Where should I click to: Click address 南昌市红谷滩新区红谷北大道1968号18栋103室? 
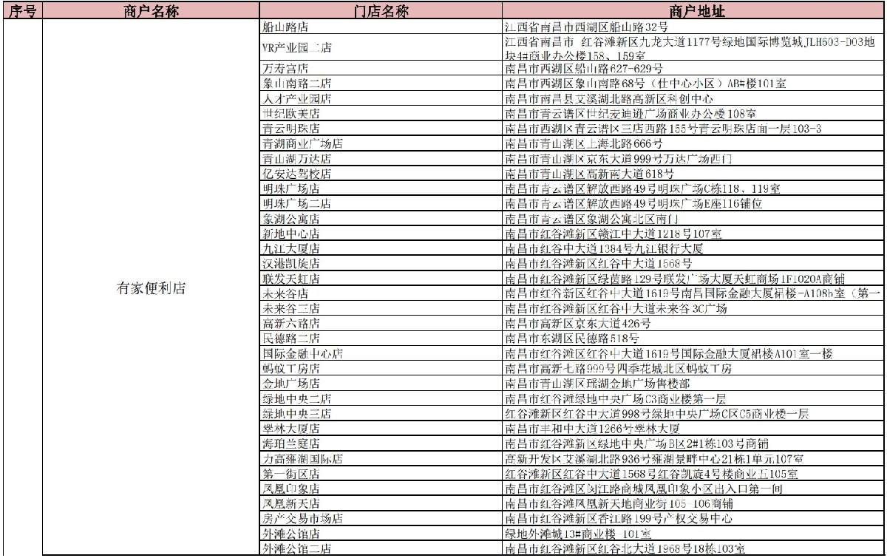coord(625,548)
